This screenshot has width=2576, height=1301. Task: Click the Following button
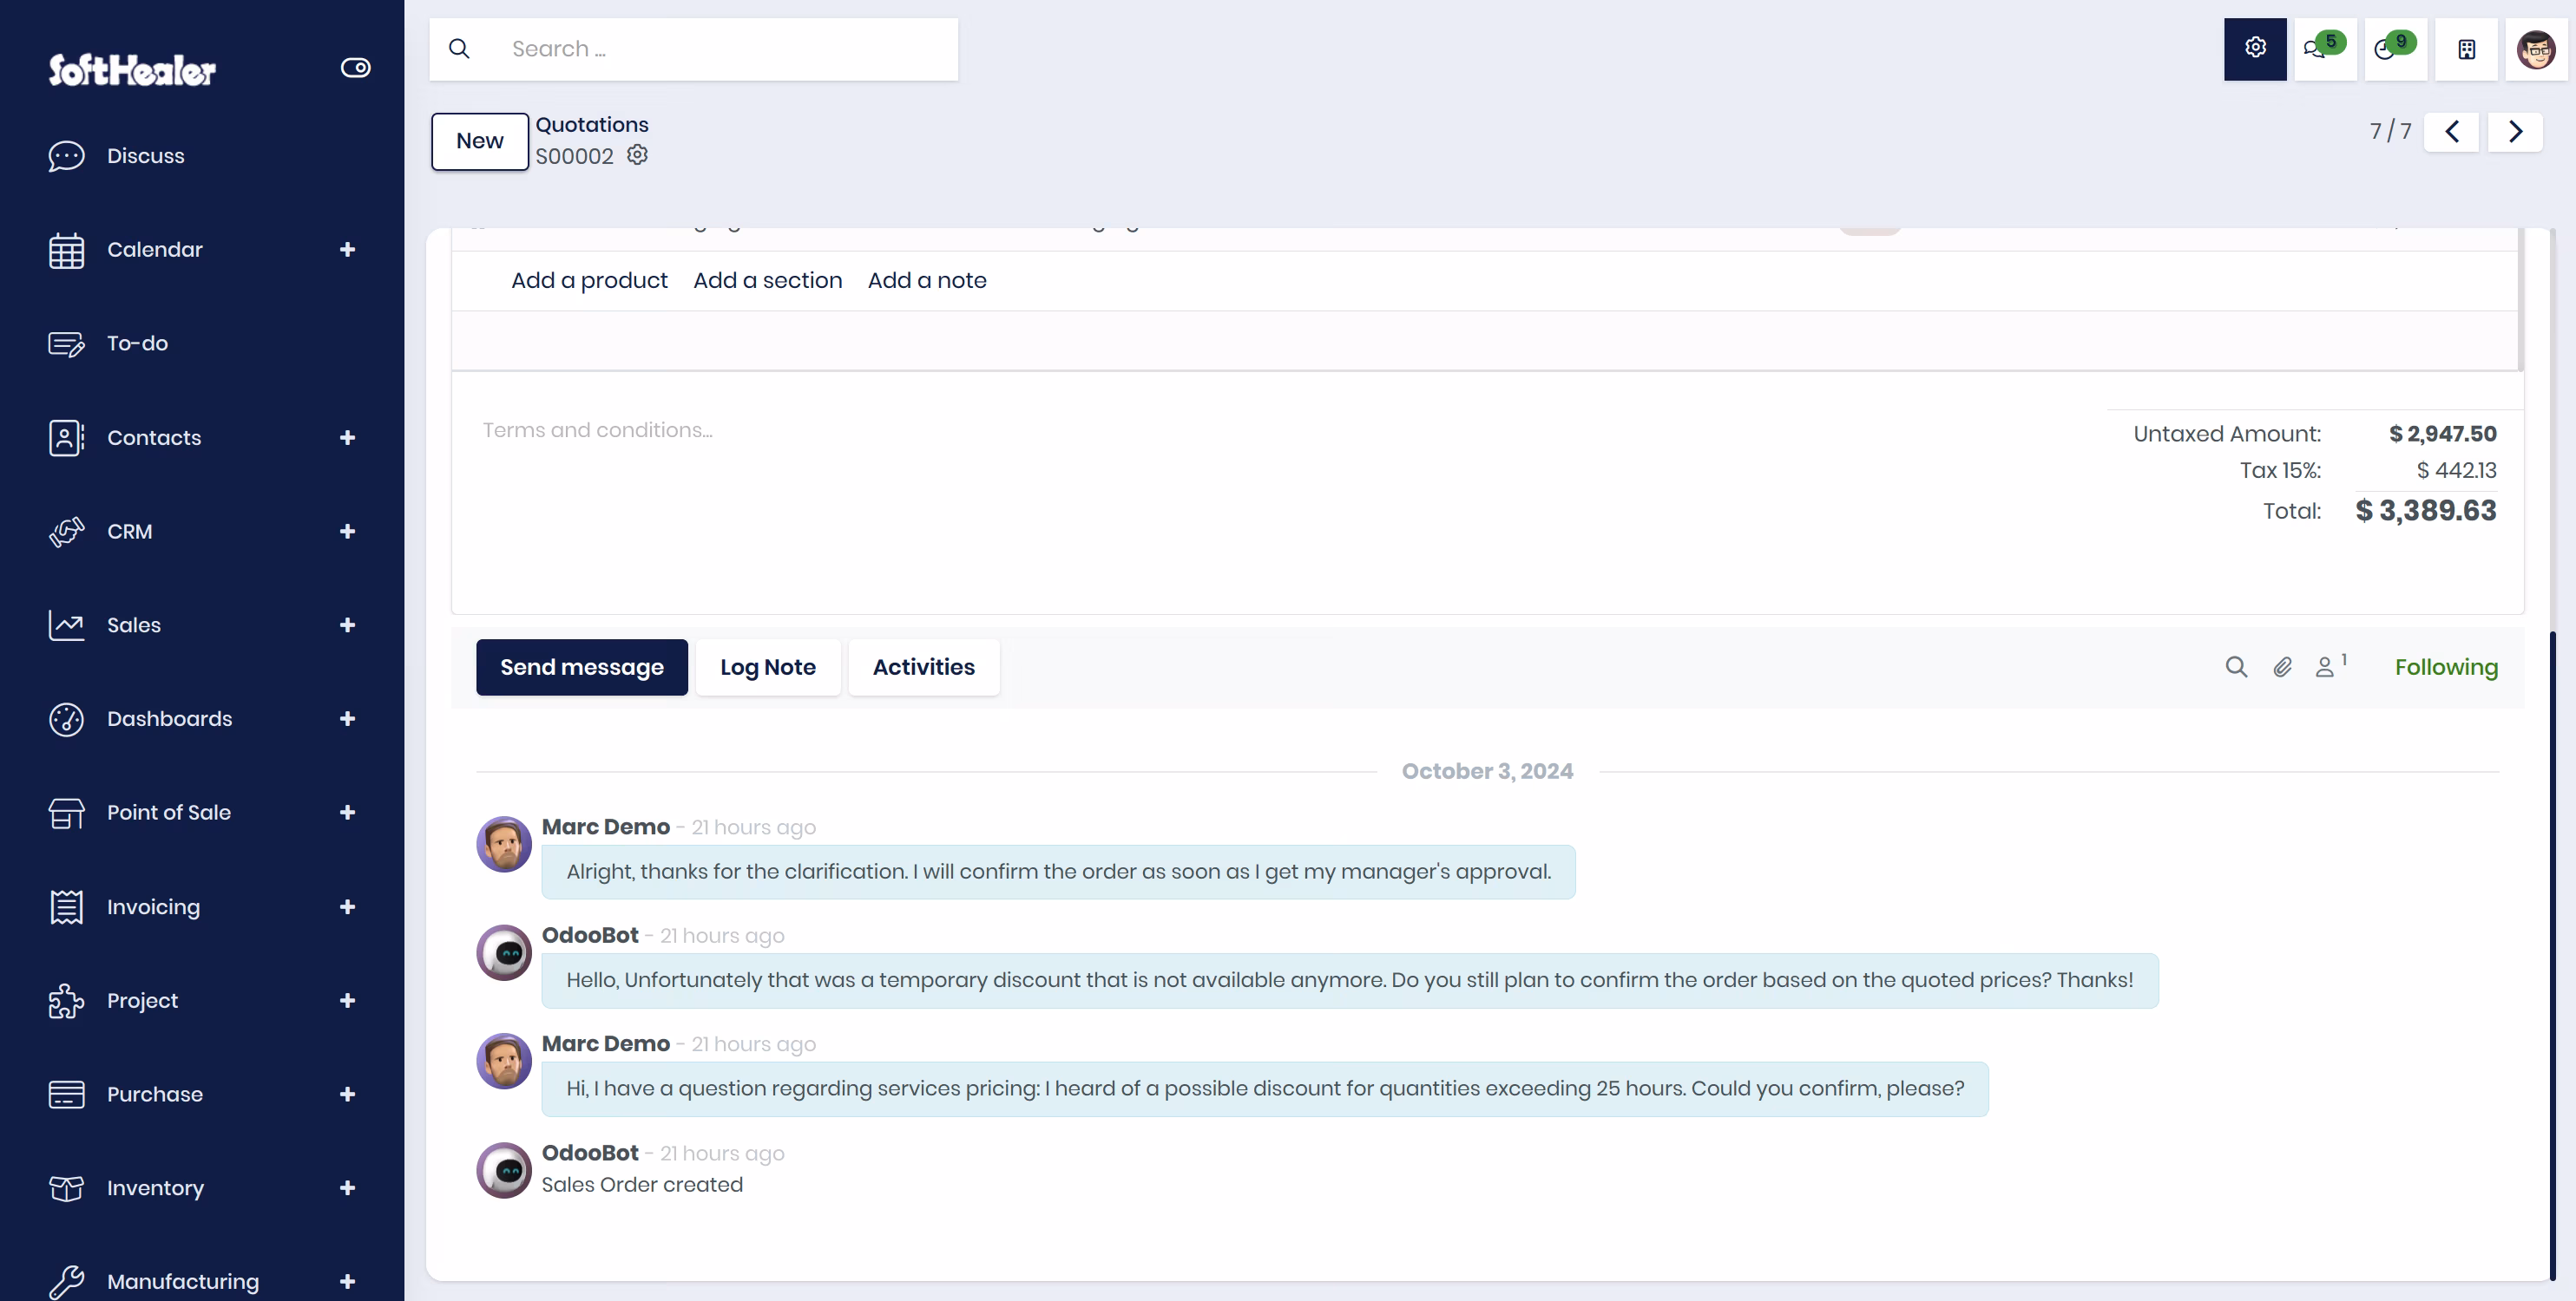click(2446, 668)
